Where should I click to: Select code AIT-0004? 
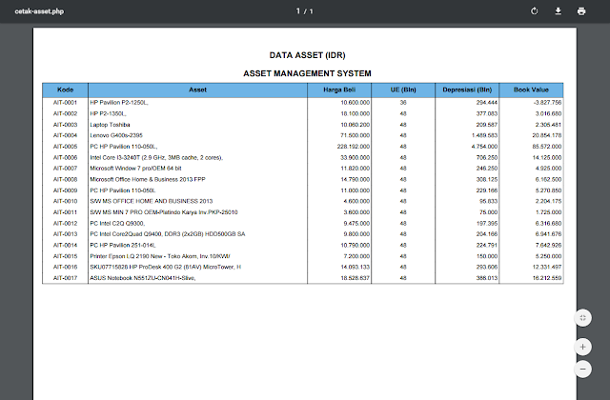[66, 135]
